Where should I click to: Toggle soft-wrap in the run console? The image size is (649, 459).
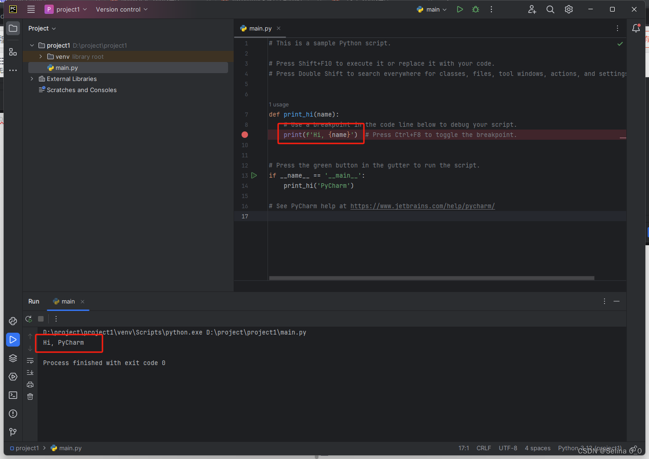30,360
